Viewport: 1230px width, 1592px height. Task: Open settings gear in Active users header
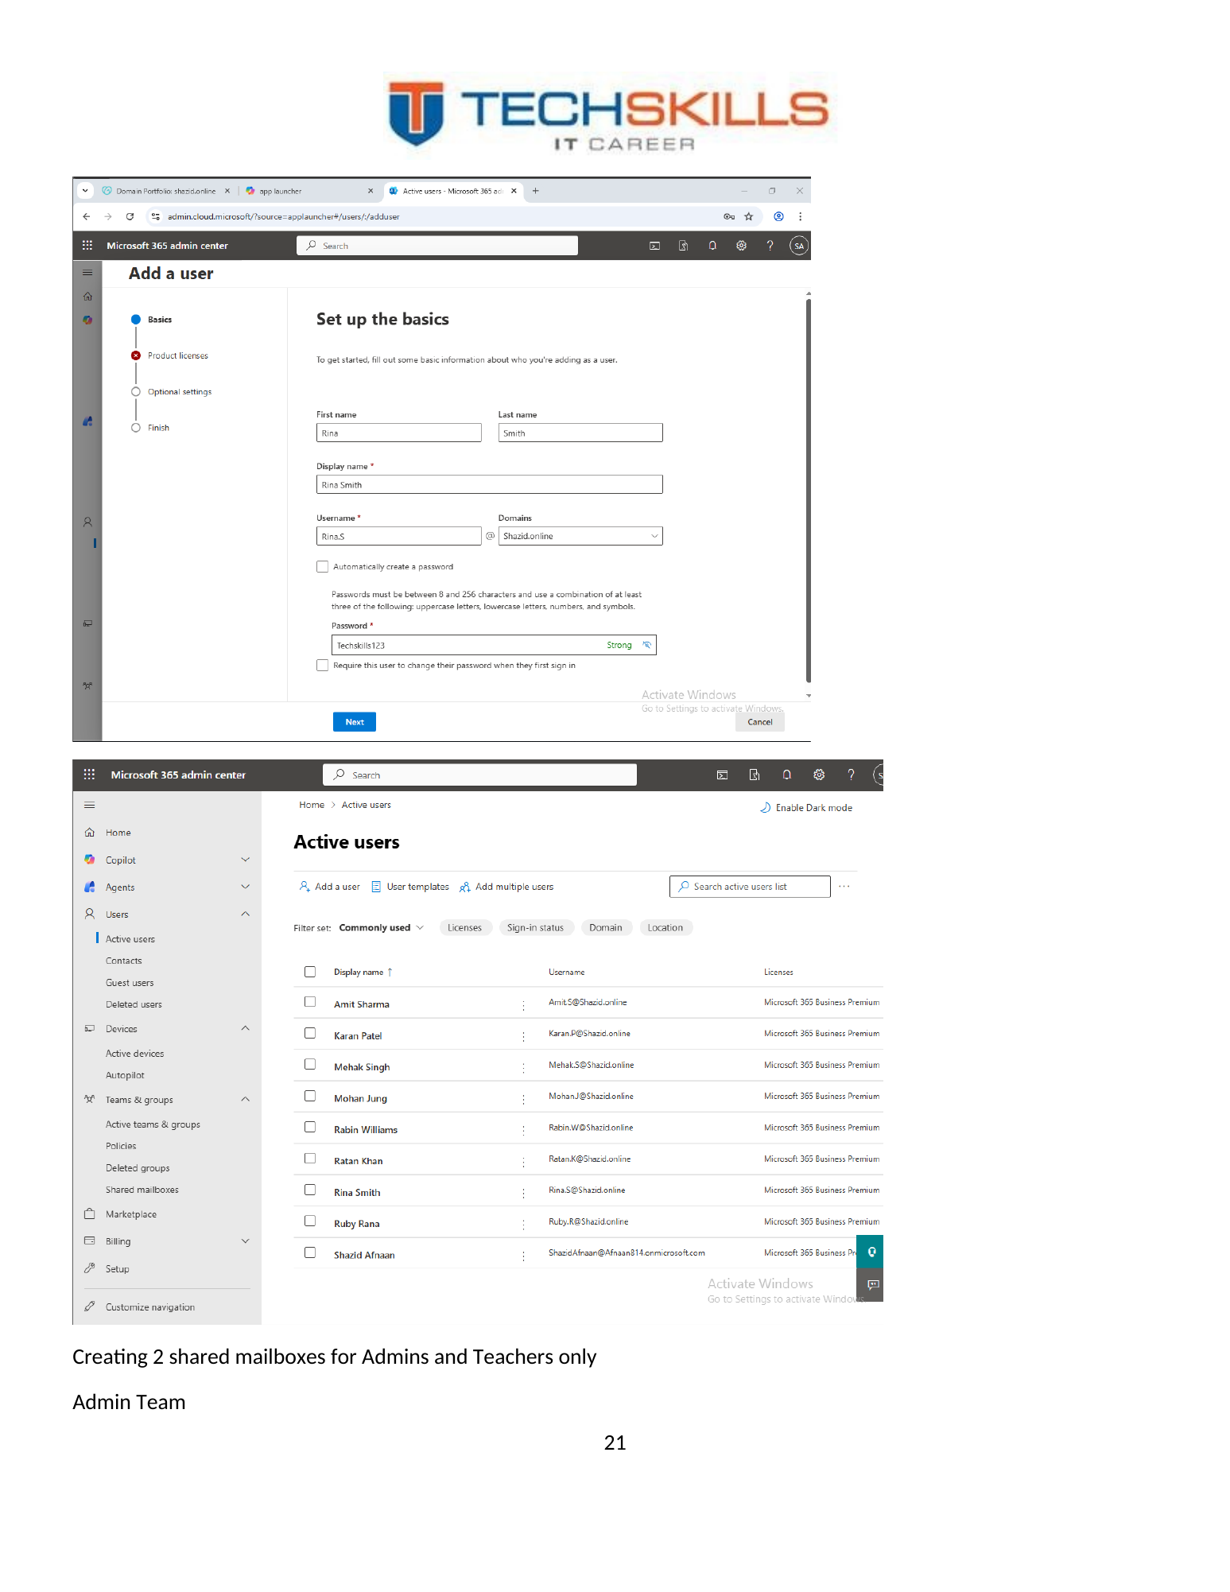point(819,775)
